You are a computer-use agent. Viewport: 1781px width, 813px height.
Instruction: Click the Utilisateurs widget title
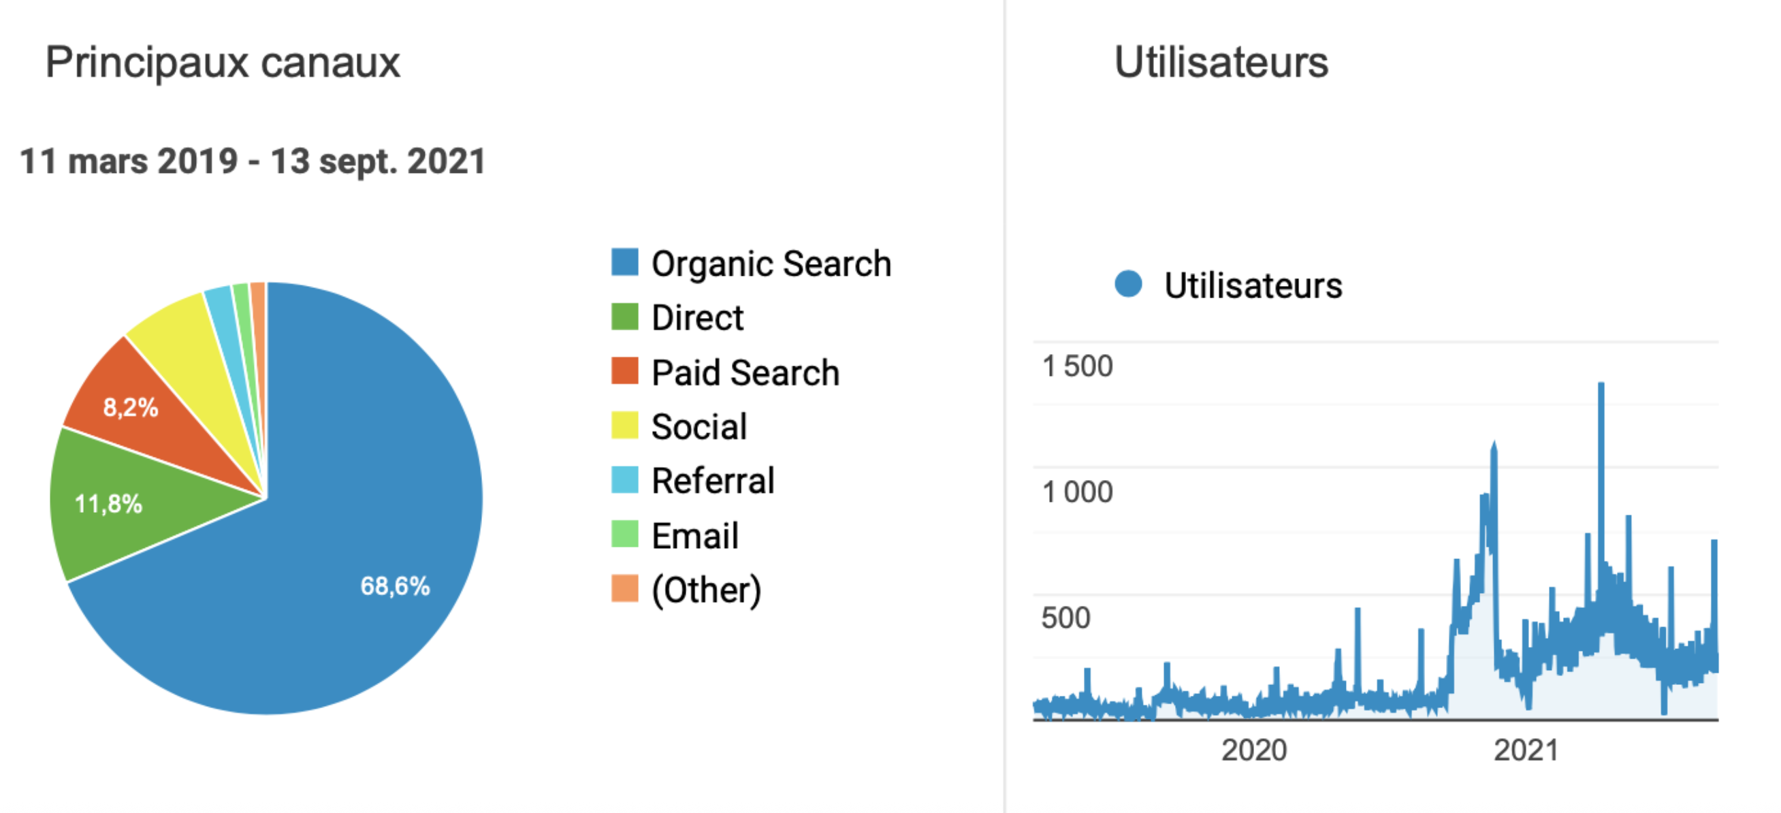1221,62
